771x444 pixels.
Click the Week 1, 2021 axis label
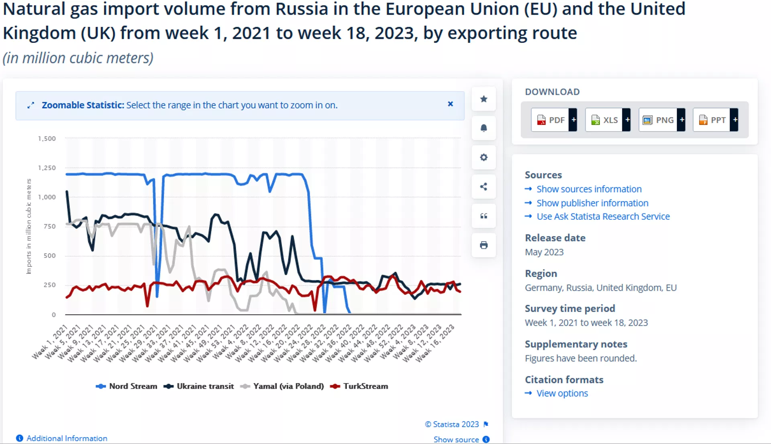[50, 342]
